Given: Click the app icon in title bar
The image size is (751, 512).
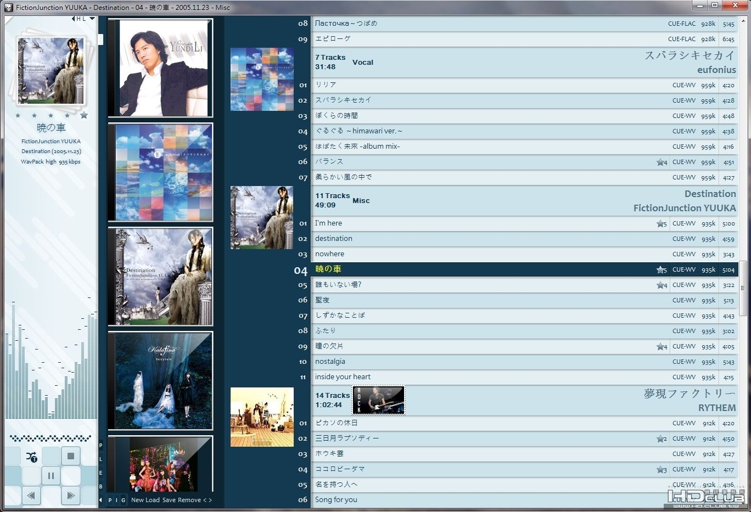Looking at the screenshot, I should (x=8, y=7).
